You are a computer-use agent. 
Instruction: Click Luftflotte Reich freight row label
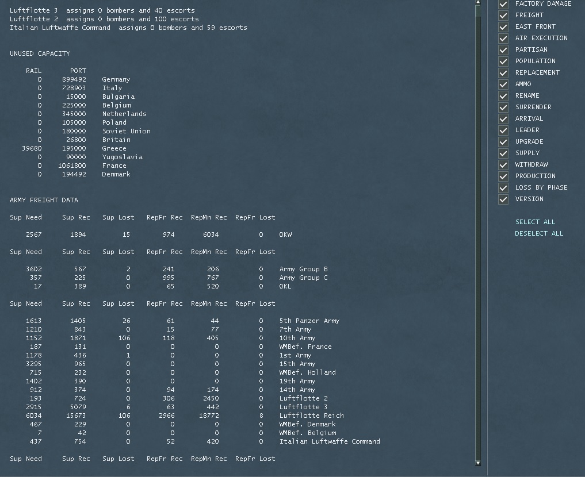[312, 416]
